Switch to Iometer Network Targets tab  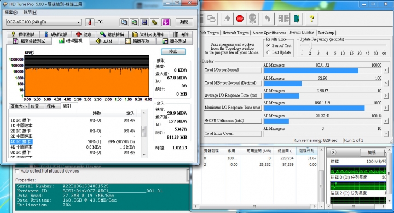point(236,33)
